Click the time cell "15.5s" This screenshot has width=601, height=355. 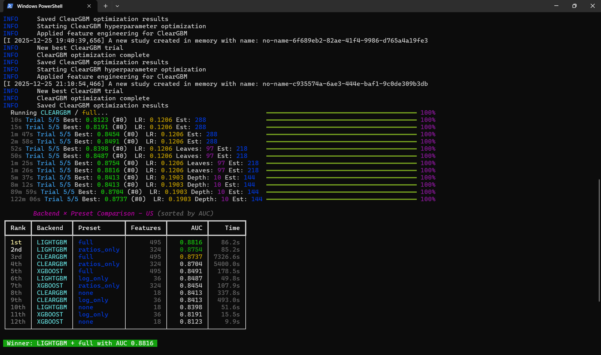(x=230, y=315)
